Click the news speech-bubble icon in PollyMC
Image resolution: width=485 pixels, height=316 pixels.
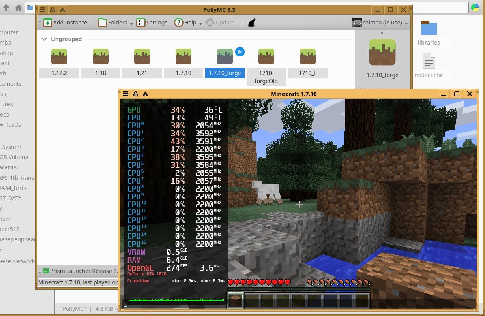[46, 271]
